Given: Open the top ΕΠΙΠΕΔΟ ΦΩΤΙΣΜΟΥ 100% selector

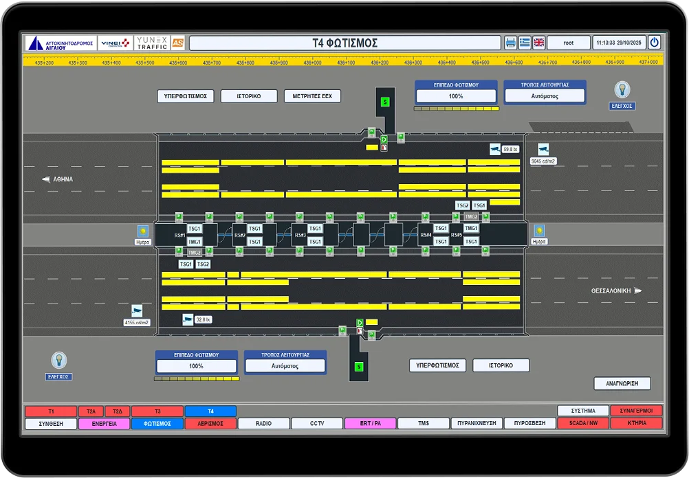Looking at the screenshot, I should pos(456,96).
